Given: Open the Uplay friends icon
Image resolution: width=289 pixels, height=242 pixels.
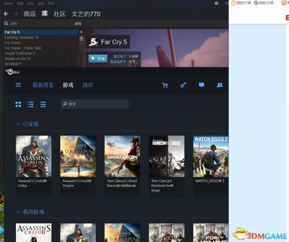Looking at the screenshot, I should click(220, 85).
